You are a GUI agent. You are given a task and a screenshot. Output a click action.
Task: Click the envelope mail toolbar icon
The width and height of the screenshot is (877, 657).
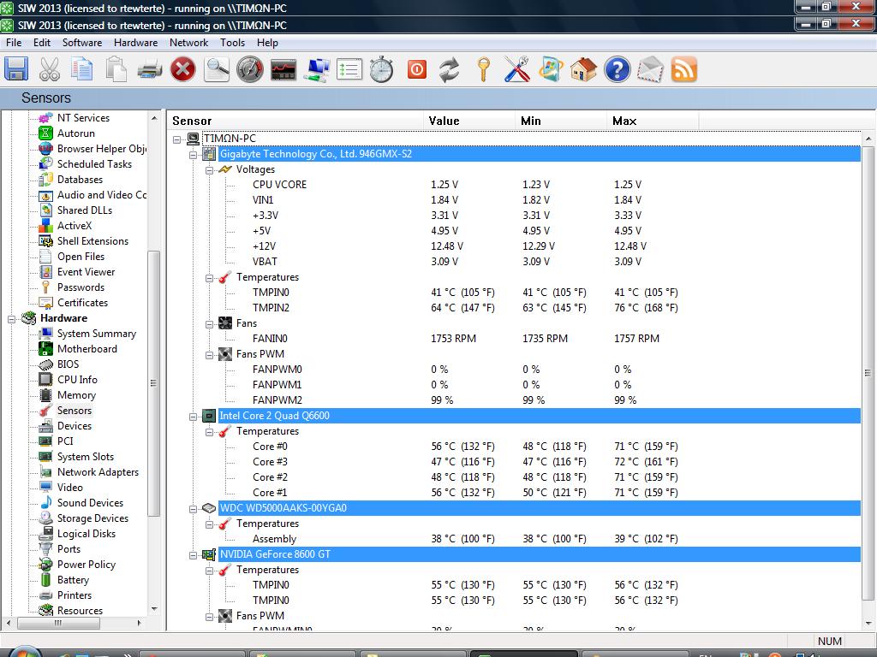tap(651, 70)
